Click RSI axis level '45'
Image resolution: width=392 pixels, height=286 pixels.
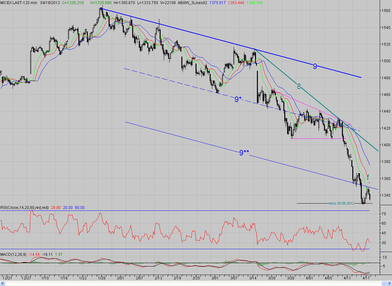(384, 233)
